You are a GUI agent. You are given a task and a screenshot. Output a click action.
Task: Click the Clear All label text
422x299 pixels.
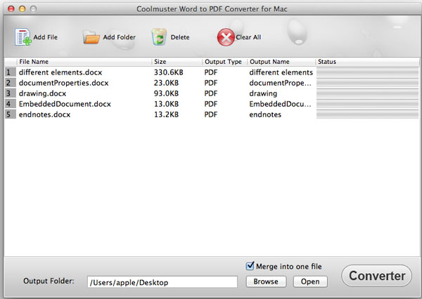coord(248,37)
